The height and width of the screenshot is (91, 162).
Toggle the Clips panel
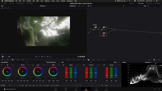pyautogui.click(x=132, y=3)
